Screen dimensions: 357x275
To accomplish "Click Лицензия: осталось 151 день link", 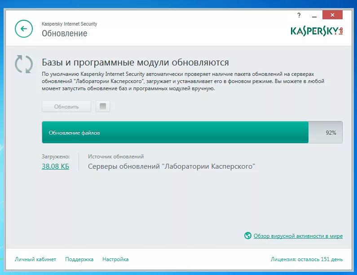I will [306, 259].
